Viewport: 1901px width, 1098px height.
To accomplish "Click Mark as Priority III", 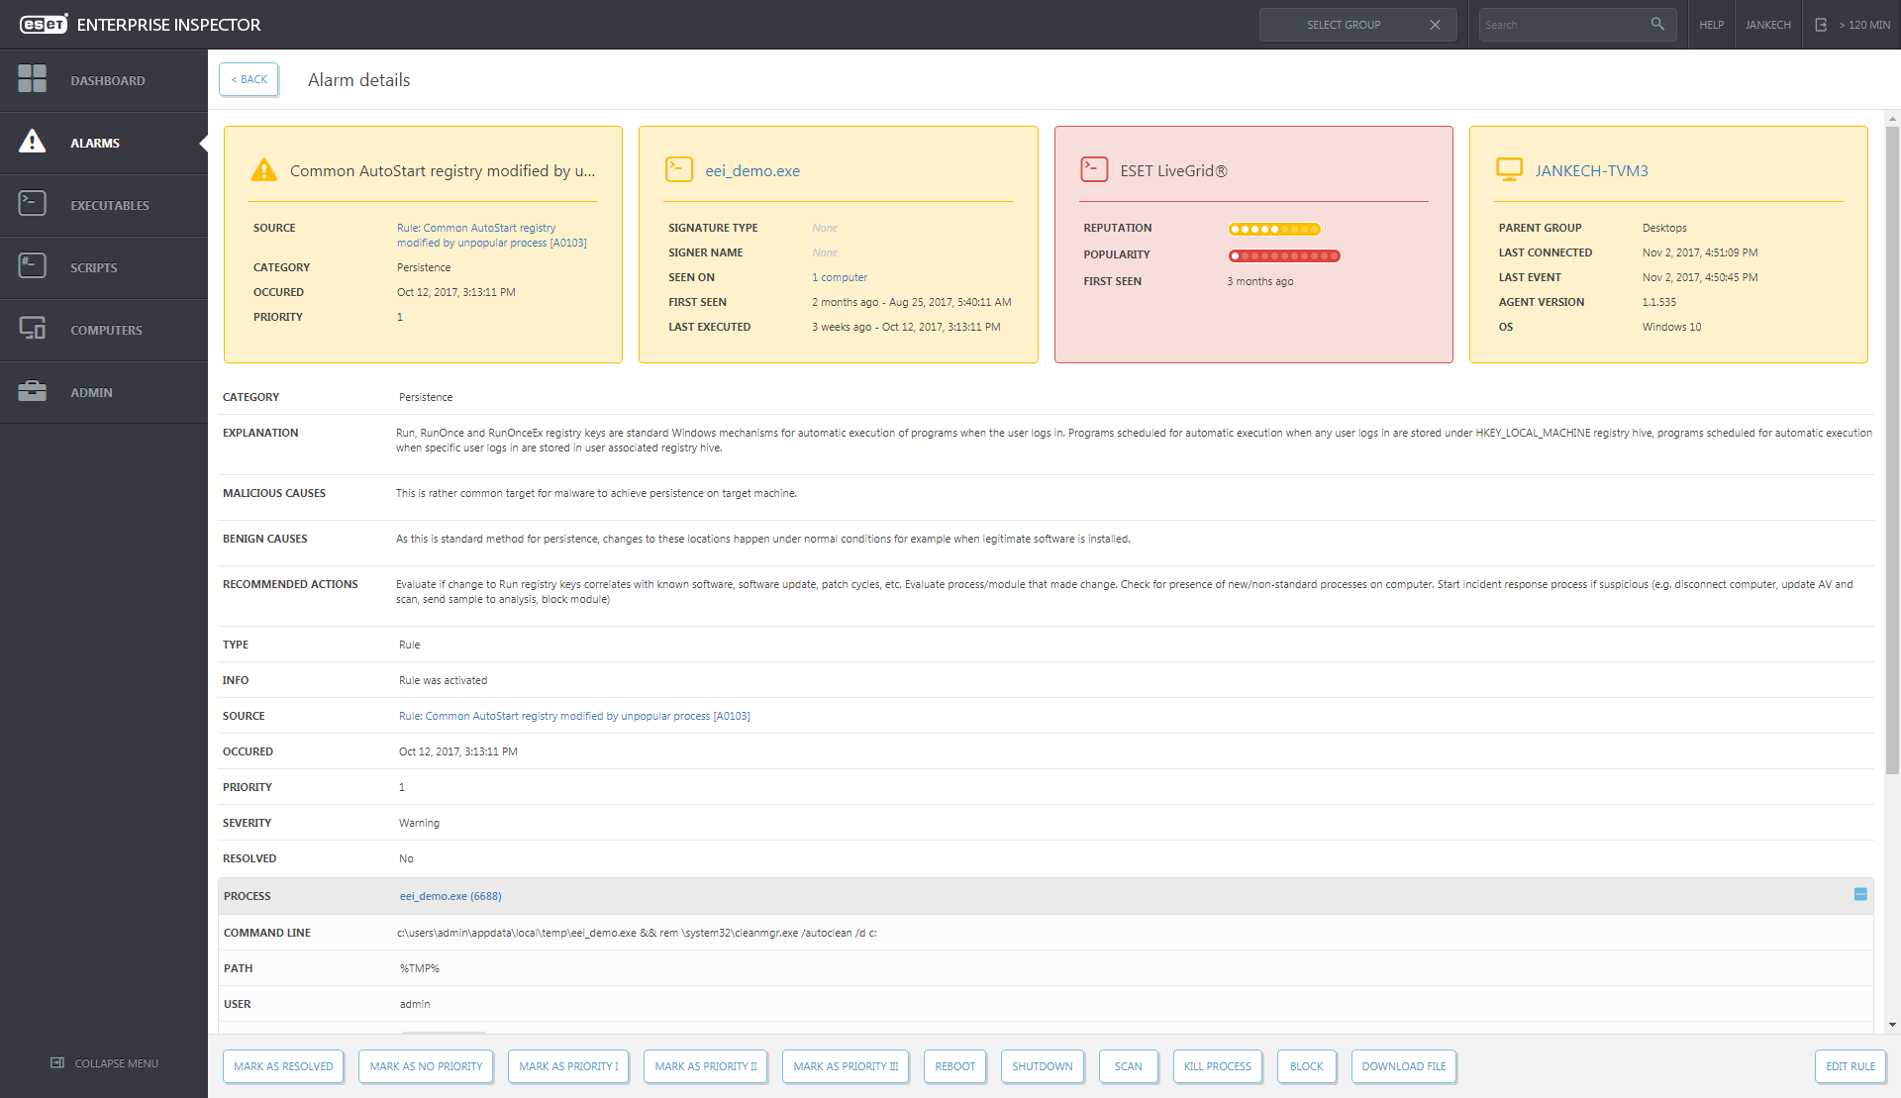I will (846, 1066).
